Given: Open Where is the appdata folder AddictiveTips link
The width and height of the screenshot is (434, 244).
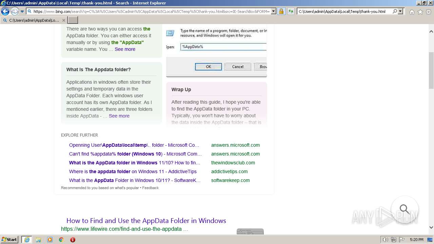Looking at the screenshot, I should pos(133,171).
